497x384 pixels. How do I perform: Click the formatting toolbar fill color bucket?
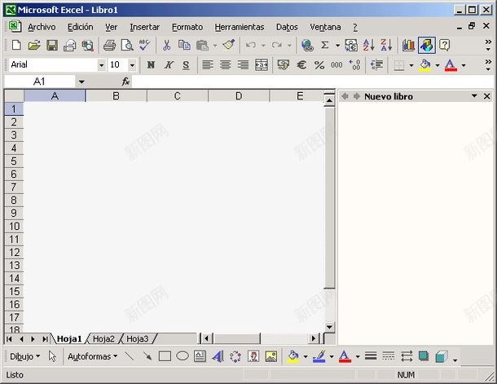pyautogui.click(x=425, y=65)
